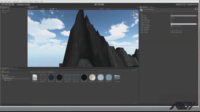The image size is (200, 112).
Task: Open the Assets menu
Action: [x=9, y=2]
